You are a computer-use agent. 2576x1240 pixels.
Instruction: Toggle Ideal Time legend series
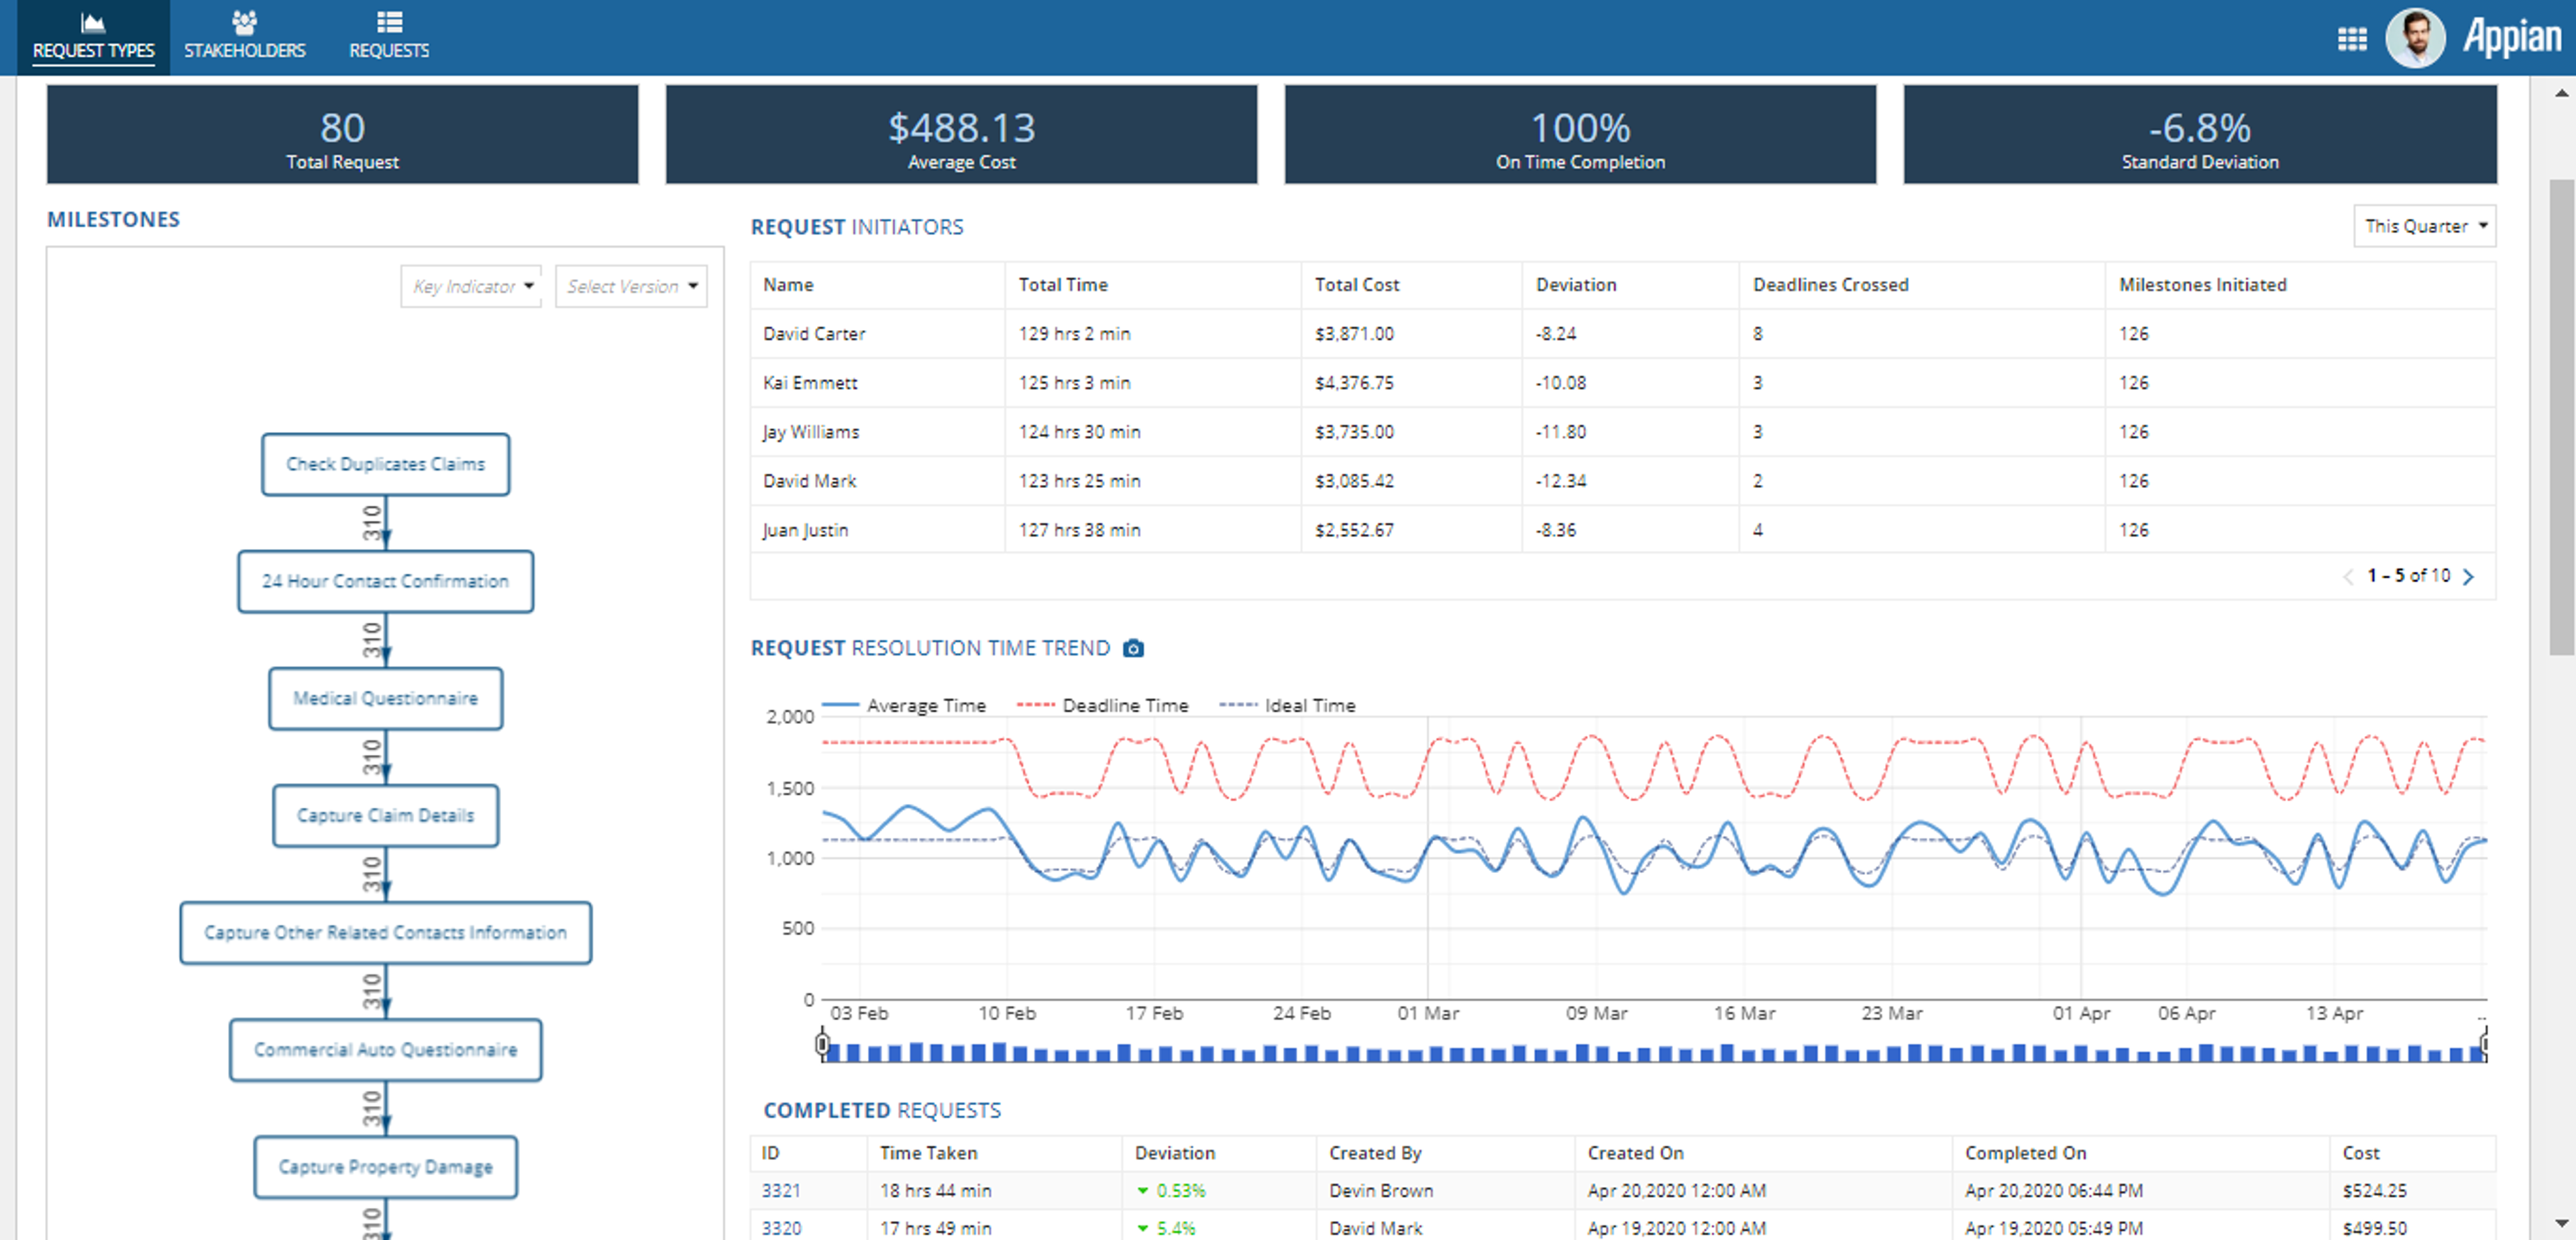(x=1287, y=705)
